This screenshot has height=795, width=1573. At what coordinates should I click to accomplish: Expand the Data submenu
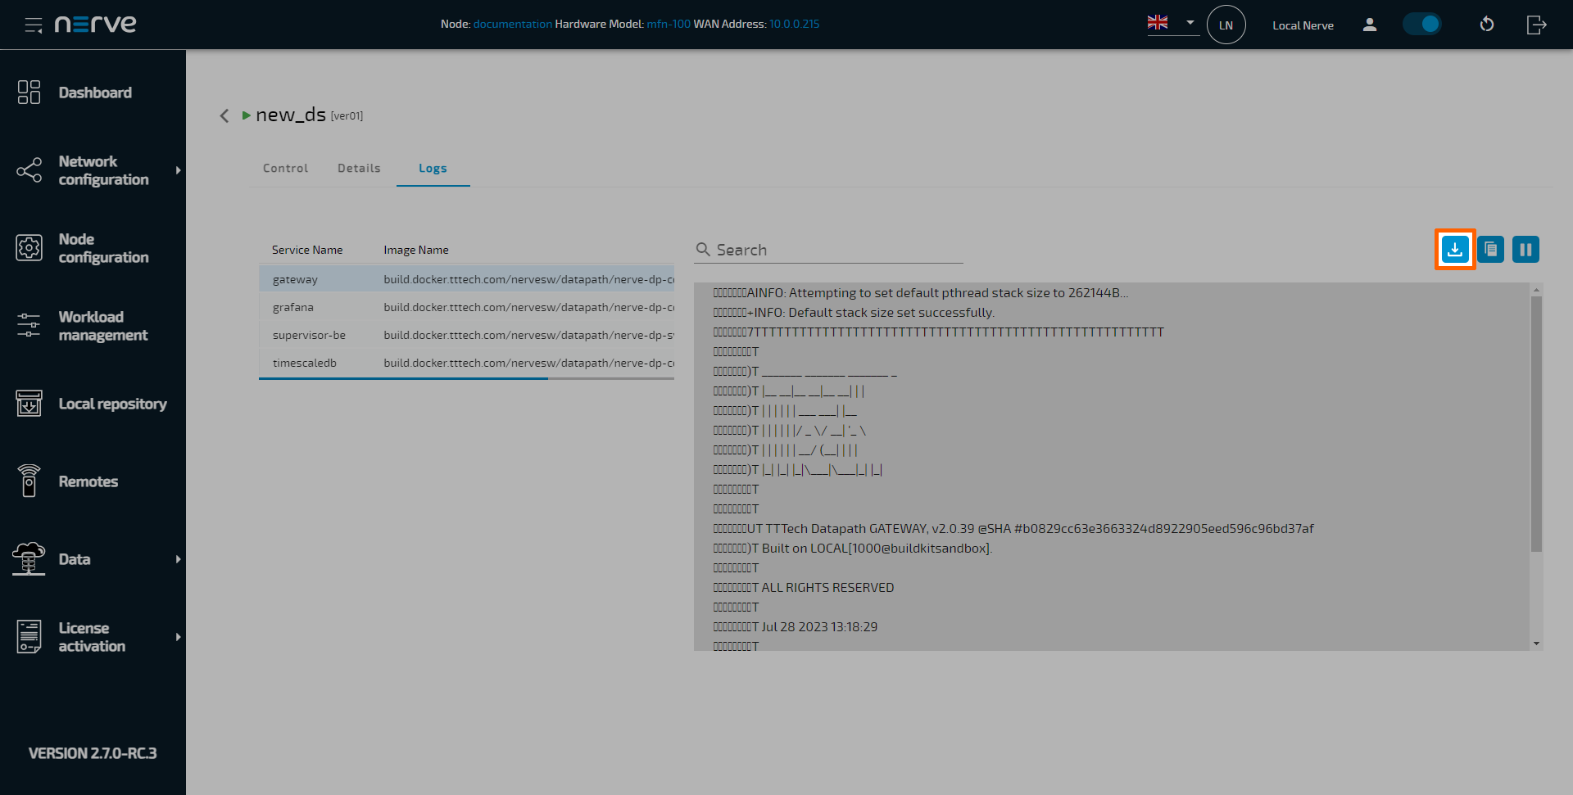(x=178, y=559)
